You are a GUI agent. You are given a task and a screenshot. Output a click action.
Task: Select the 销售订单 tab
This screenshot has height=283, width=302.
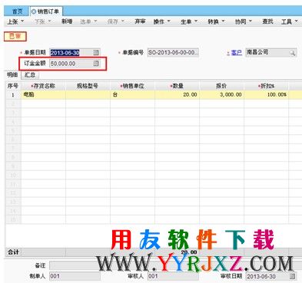tap(46, 12)
